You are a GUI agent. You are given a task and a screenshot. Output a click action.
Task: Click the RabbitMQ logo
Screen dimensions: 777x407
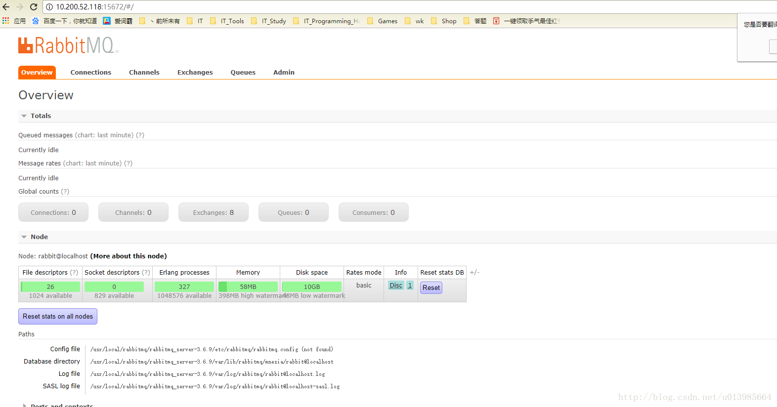pyautogui.click(x=68, y=45)
